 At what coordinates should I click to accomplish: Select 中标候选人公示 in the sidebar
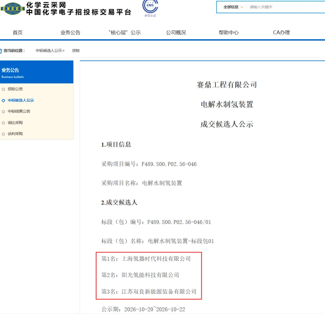[21, 100]
